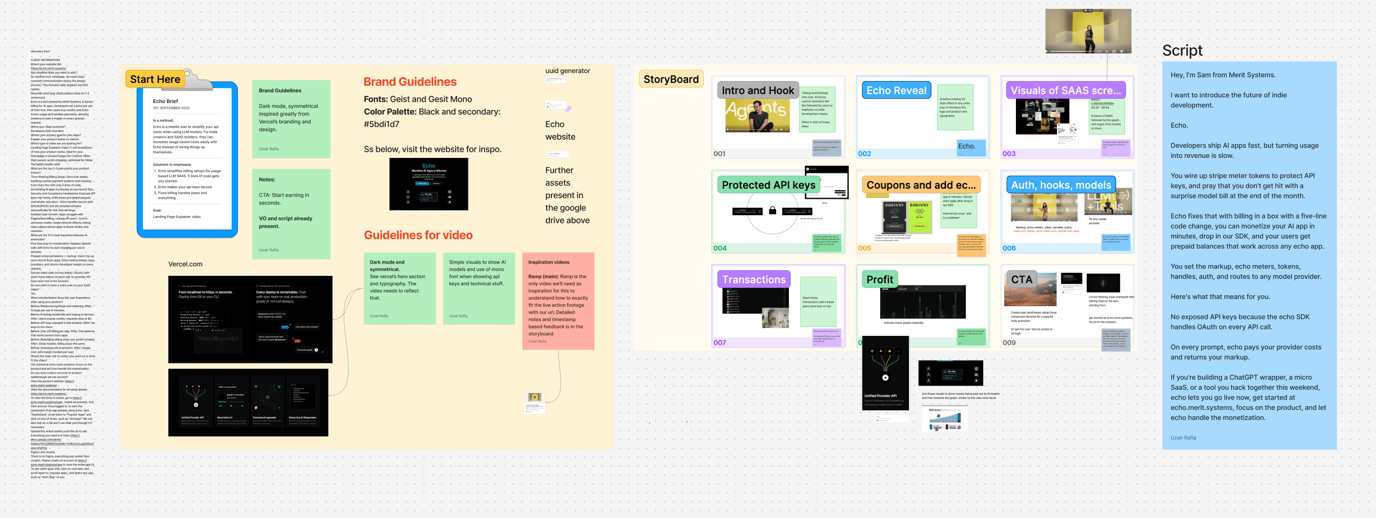The image size is (1376, 518).
Task: Open the Echo website link card
Action: [556, 106]
